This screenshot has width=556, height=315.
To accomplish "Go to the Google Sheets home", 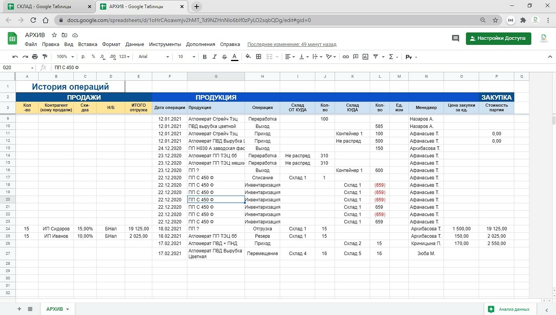I will (x=12, y=39).
